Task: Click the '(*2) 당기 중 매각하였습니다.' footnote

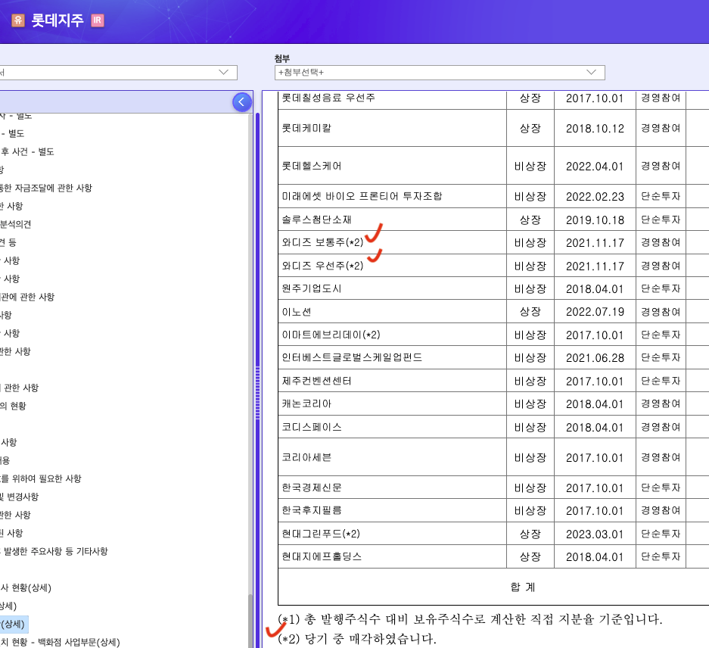Action: coord(357,639)
